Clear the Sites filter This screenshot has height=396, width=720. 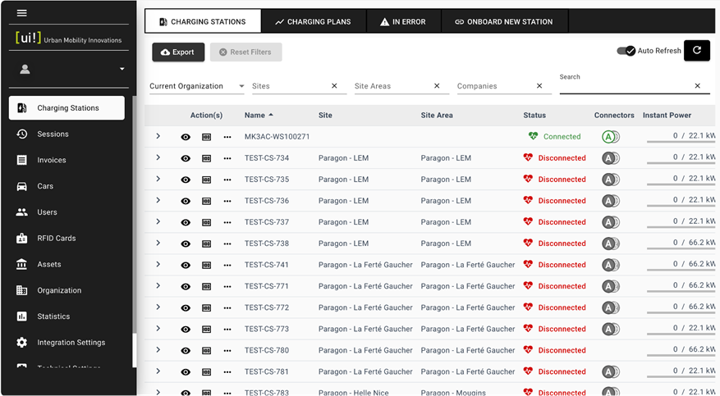[334, 86]
